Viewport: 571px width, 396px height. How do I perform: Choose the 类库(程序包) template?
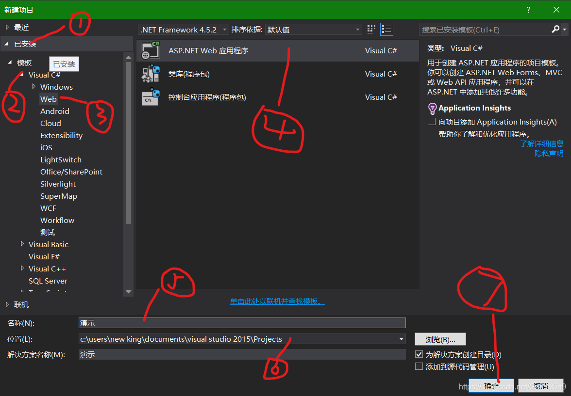pyautogui.click(x=278, y=74)
